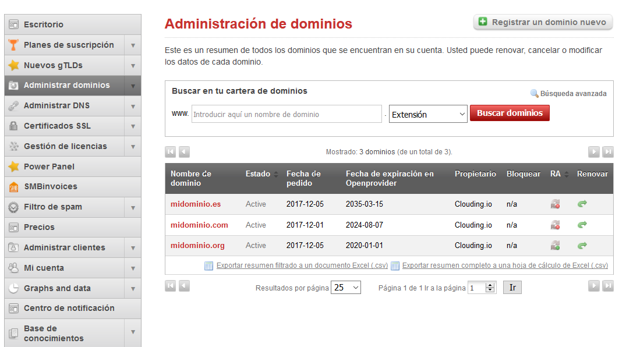Screen dimensions: 626x347
Task: Expand Administrar DNS submenu arrow
Action: click(x=133, y=106)
